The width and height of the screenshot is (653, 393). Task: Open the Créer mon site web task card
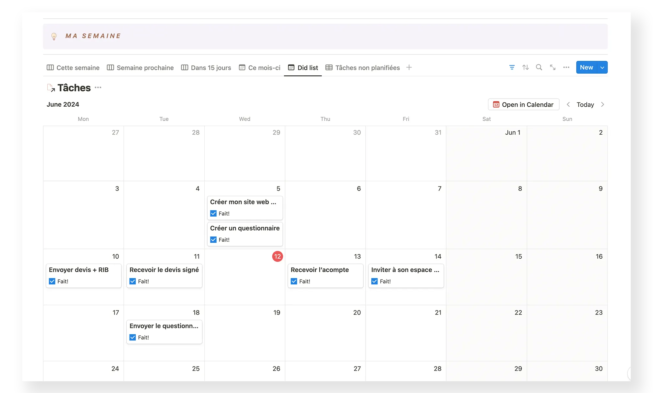coord(243,202)
